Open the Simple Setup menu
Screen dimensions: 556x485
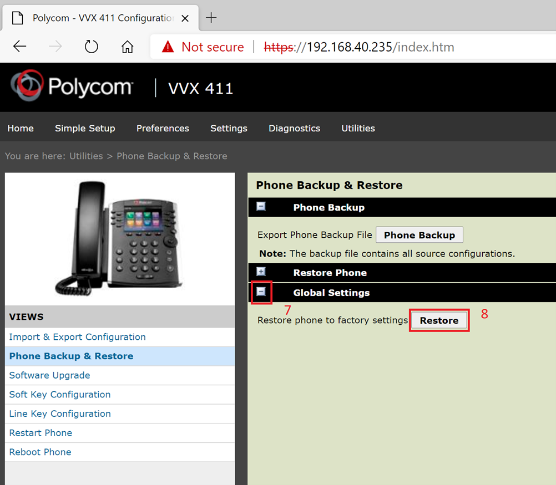coord(85,128)
